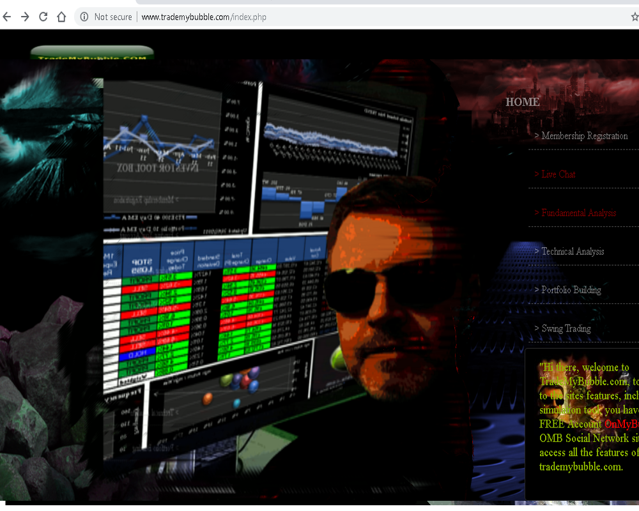639x511 pixels.
Task: Reload the page with the refresh icon
Action: click(x=43, y=17)
